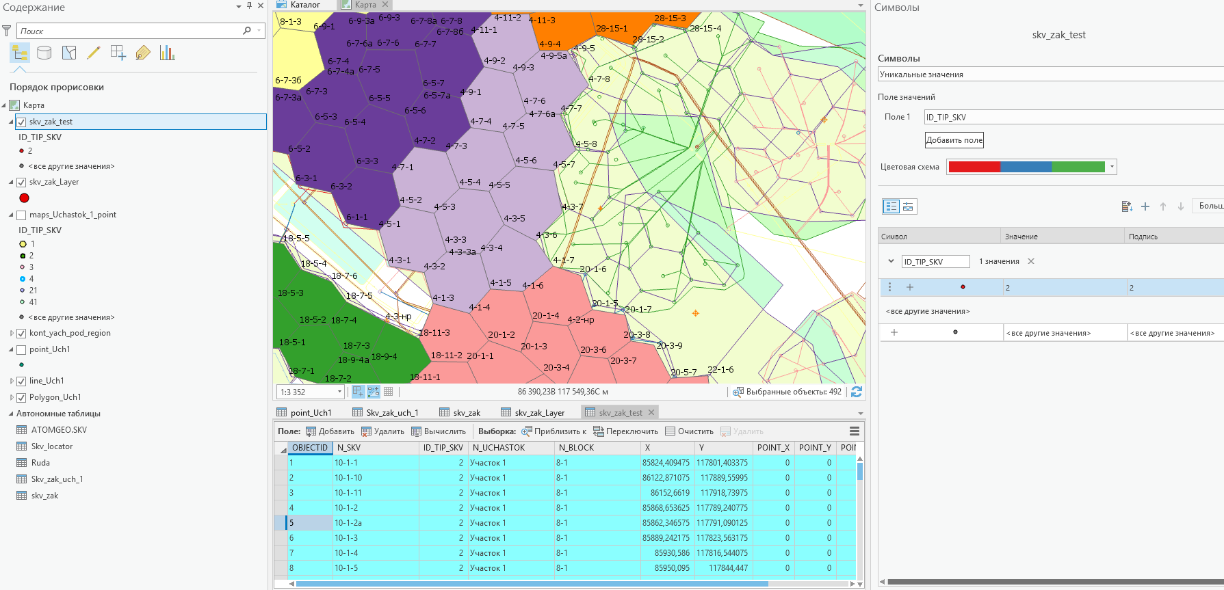The height and width of the screenshot is (590, 1224).
Task: Switch to the Каталог tab
Action: 304,5
